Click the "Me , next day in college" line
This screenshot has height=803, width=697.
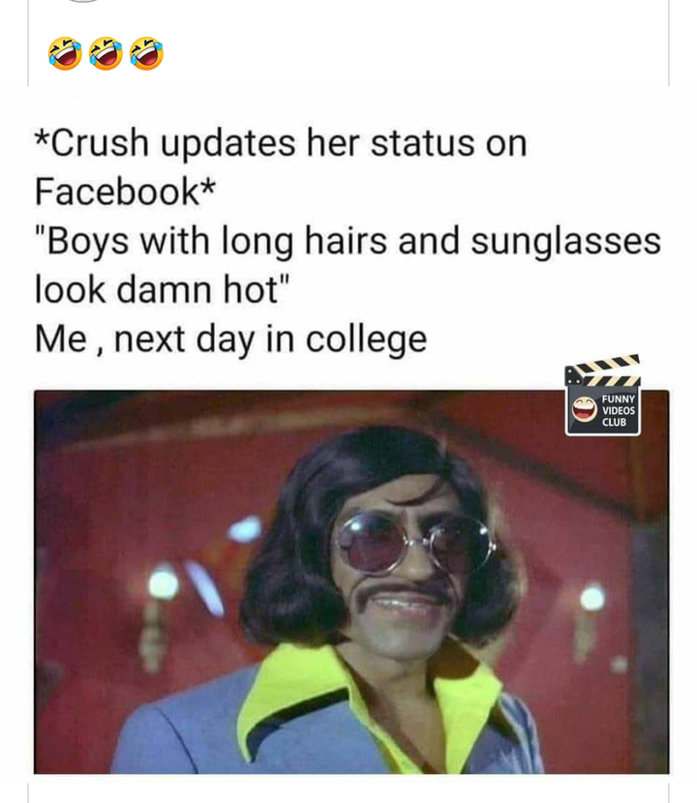[x=230, y=340]
